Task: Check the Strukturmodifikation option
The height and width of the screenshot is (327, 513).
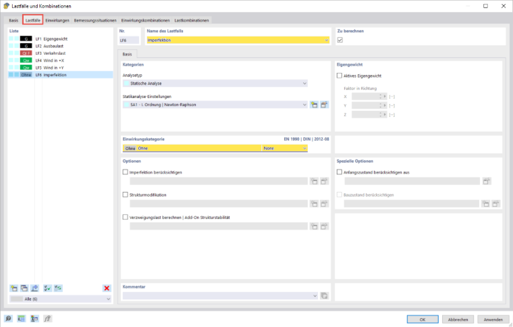Action: coord(125,195)
